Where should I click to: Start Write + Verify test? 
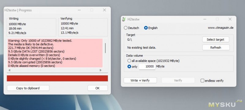[x=140, y=80]
